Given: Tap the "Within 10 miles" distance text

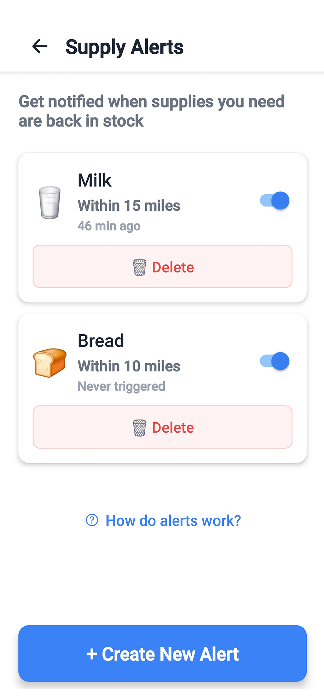Looking at the screenshot, I should pyautogui.click(x=129, y=366).
